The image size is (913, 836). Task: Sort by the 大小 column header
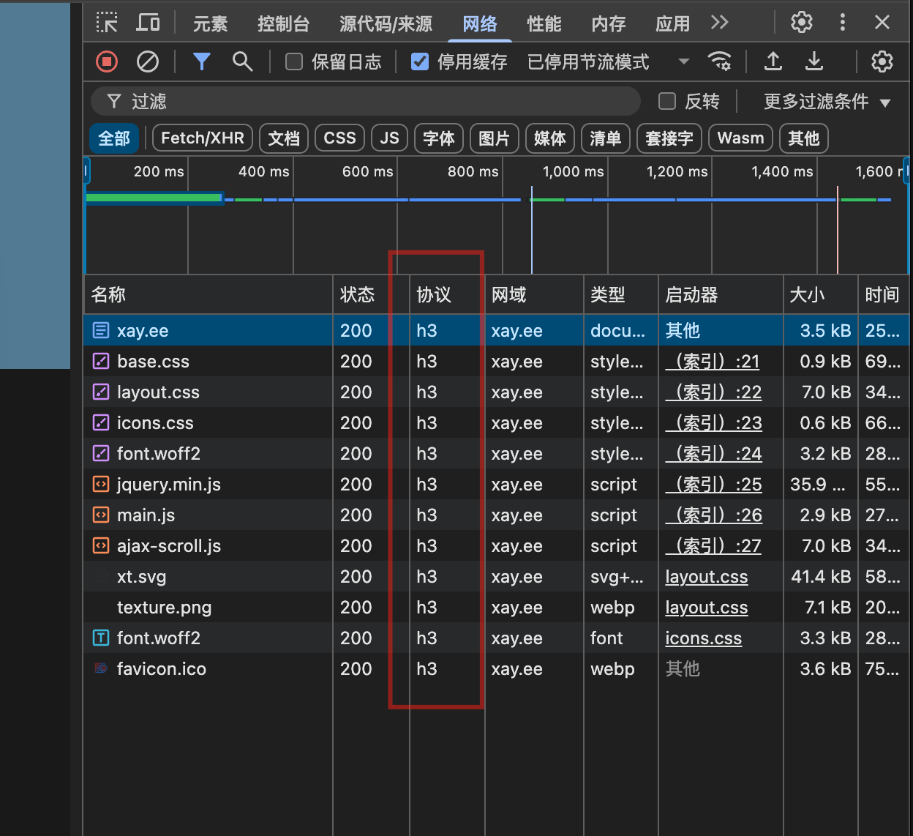[820, 295]
